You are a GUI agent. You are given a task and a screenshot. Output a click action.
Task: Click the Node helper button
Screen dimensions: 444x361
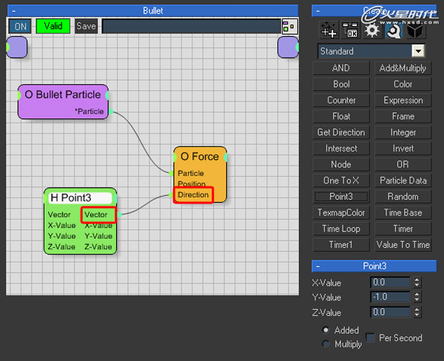point(341,164)
